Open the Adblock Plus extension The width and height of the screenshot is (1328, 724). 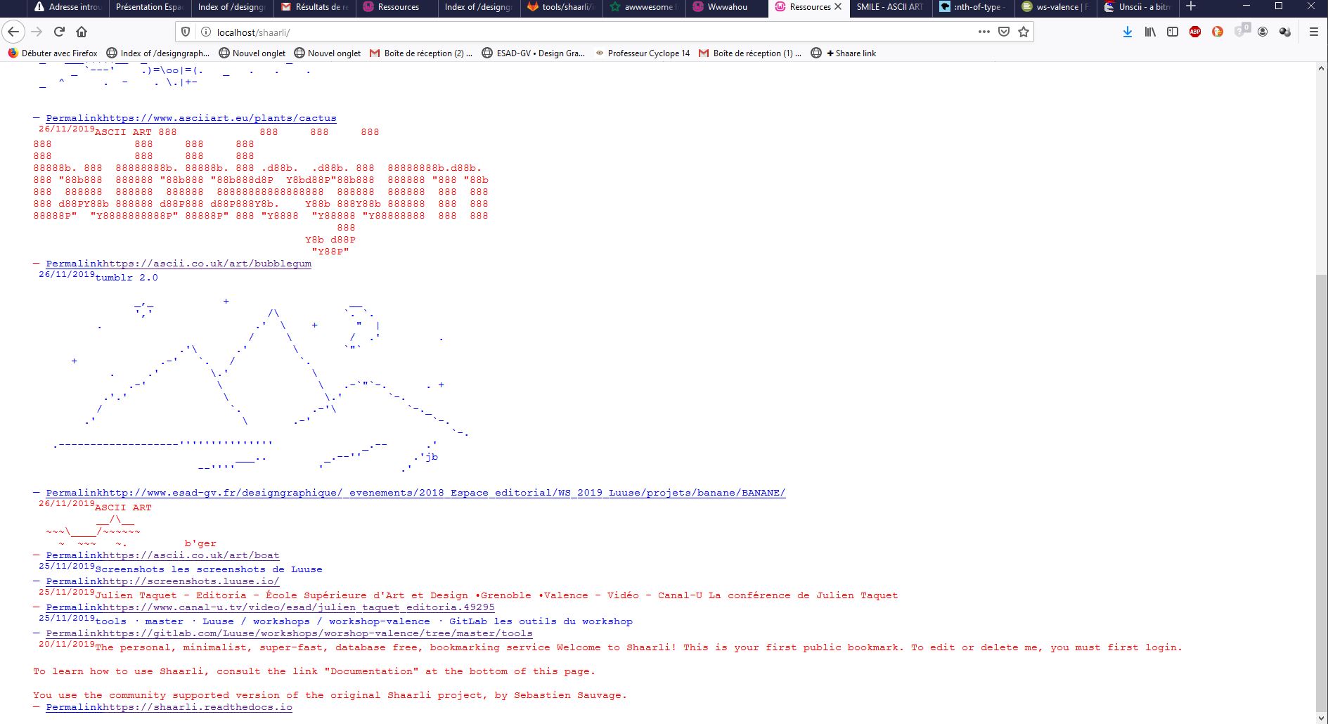[1194, 32]
